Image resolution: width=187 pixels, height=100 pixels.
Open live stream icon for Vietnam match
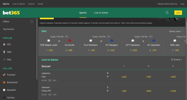[50, 95]
